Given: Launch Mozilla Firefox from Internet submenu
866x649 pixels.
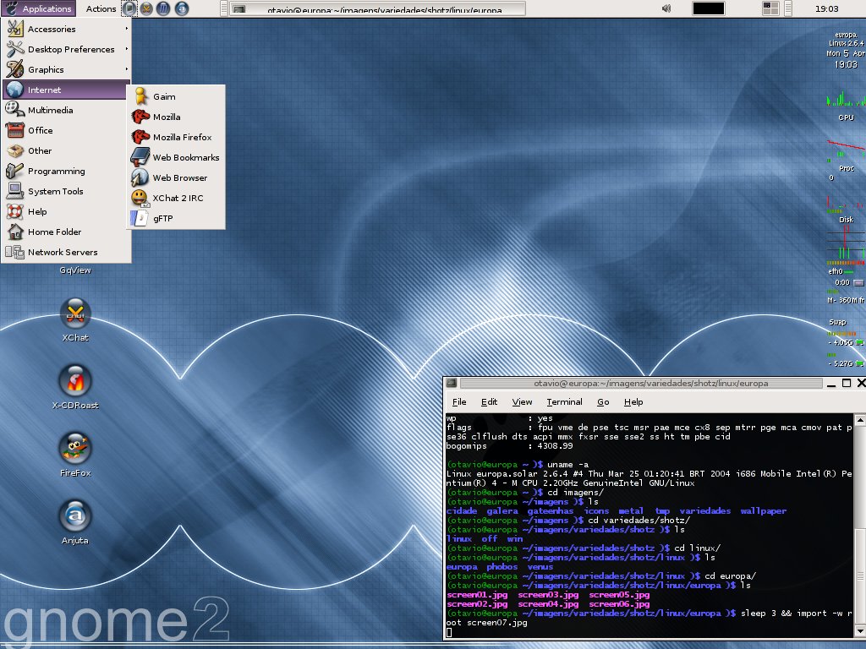Looking at the screenshot, I should pyautogui.click(x=176, y=137).
